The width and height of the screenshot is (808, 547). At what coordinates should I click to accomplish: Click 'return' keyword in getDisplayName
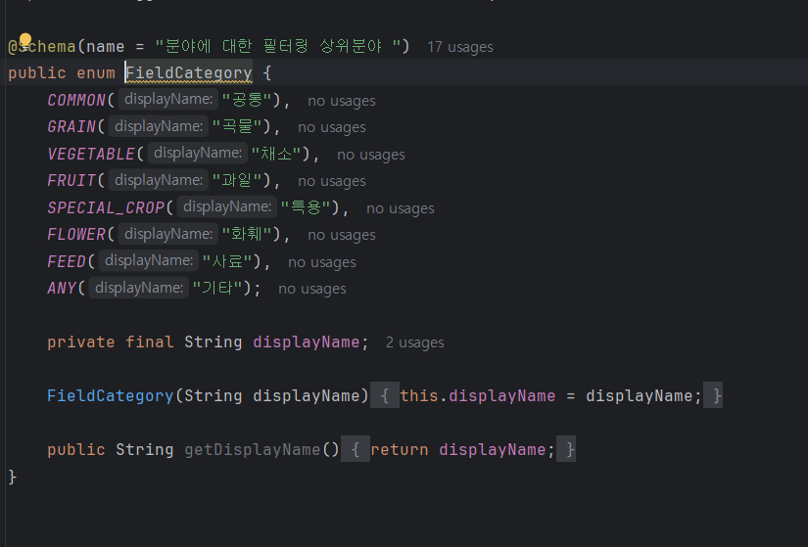(400, 450)
